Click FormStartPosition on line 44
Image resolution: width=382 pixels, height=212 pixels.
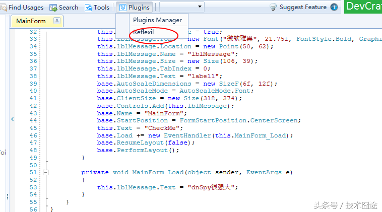coord(213,121)
